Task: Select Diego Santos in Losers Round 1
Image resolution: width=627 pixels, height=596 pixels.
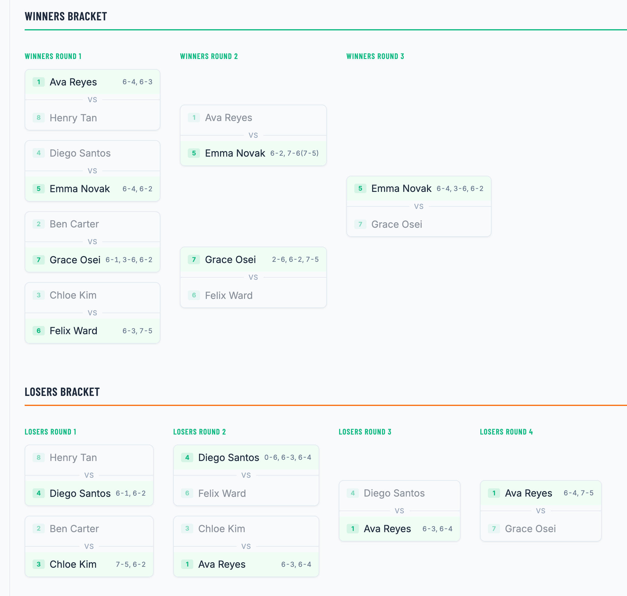Action: click(x=89, y=494)
